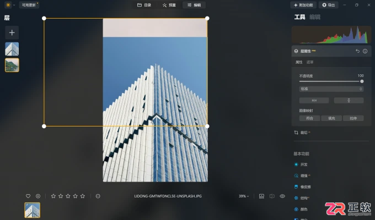375x220 pixels.
Task: Switch to the 目录 catalog tab
Action: [x=144, y=5]
